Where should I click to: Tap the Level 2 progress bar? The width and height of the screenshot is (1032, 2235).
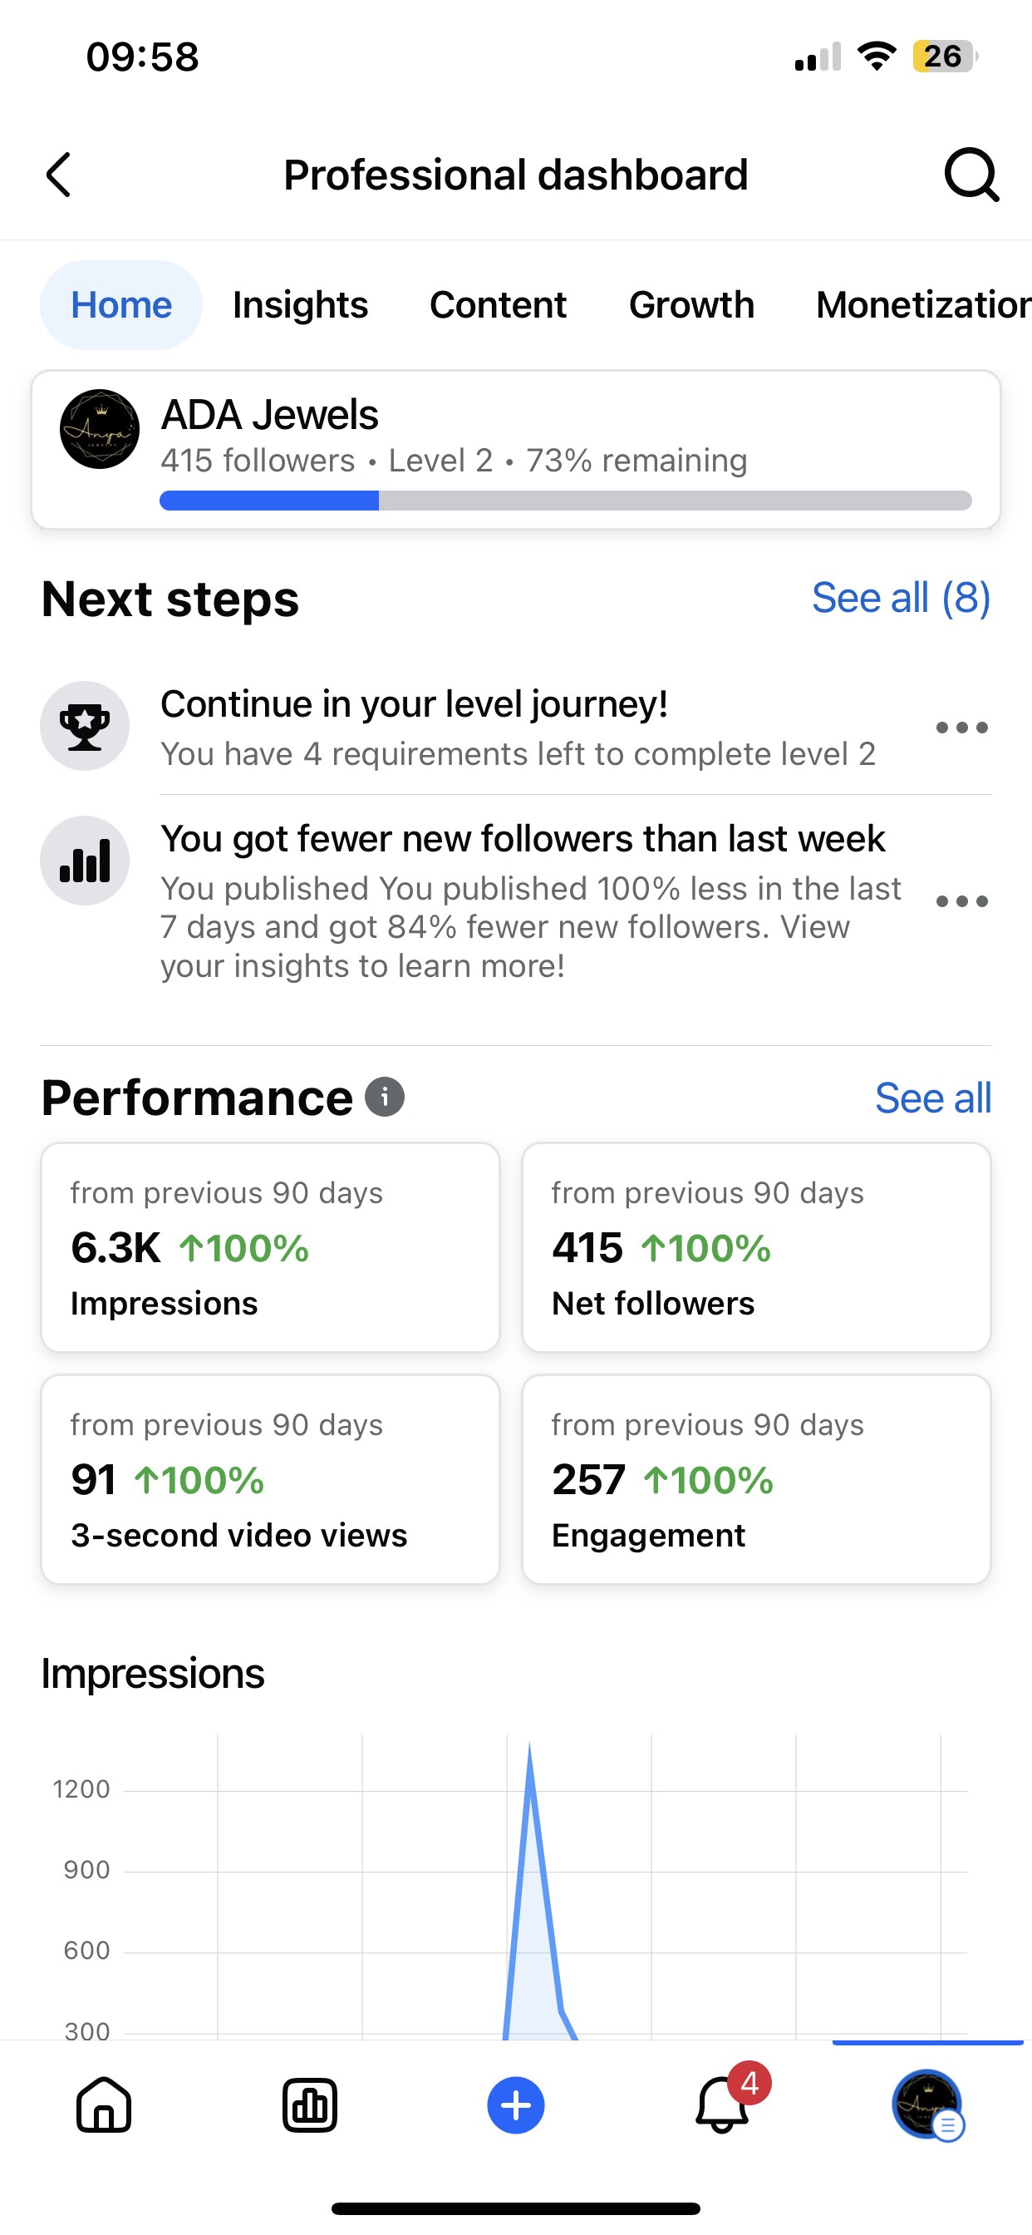(x=565, y=501)
